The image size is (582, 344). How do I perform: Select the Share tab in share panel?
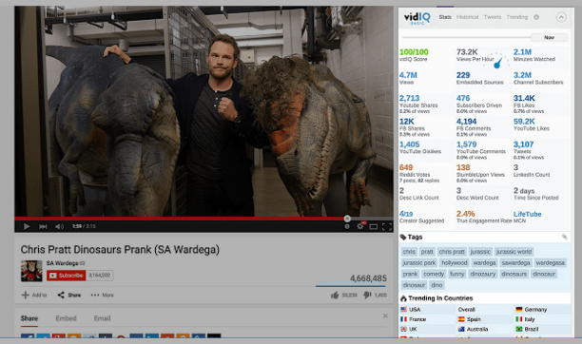pos(29,318)
